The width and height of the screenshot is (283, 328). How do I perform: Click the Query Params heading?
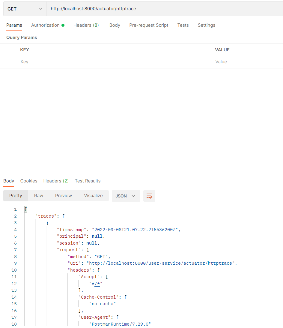pyautogui.click(x=22, y=38)
